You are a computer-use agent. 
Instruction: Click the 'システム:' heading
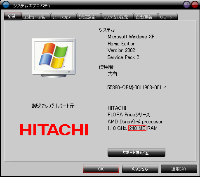tap(107, 30)
